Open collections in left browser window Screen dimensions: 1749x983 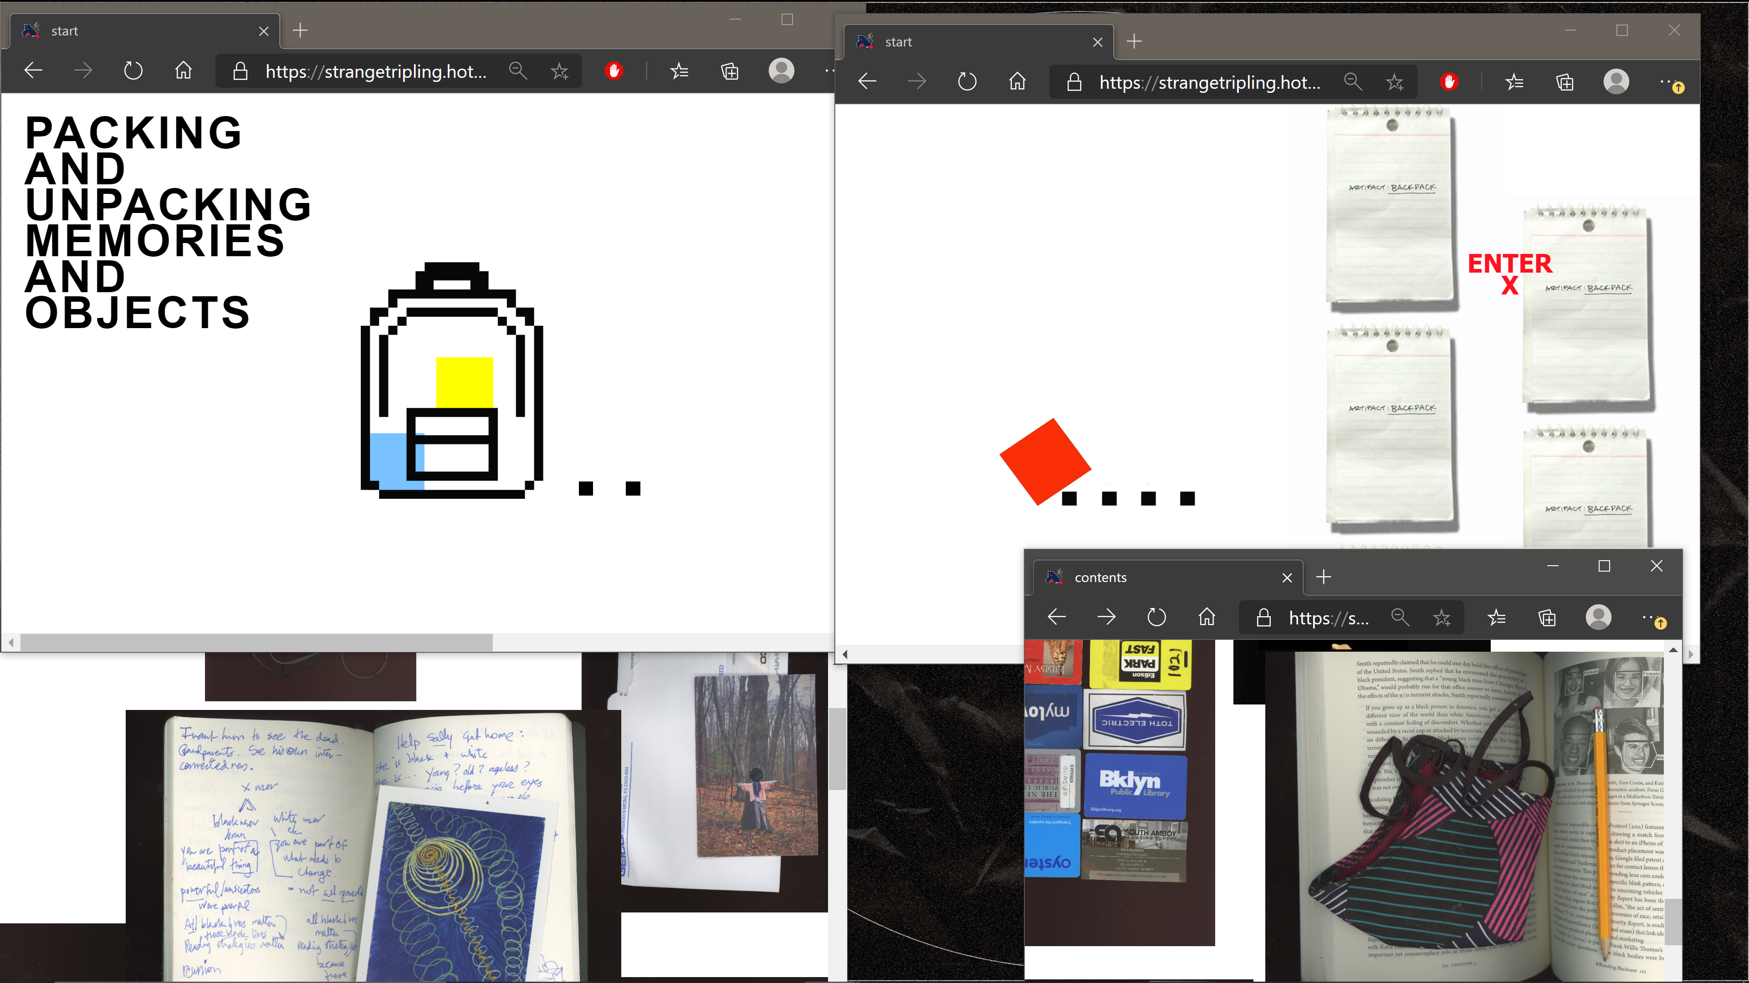pos(730,71)
